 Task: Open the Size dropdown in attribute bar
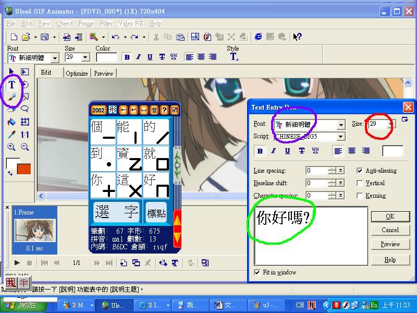point(86,57)
